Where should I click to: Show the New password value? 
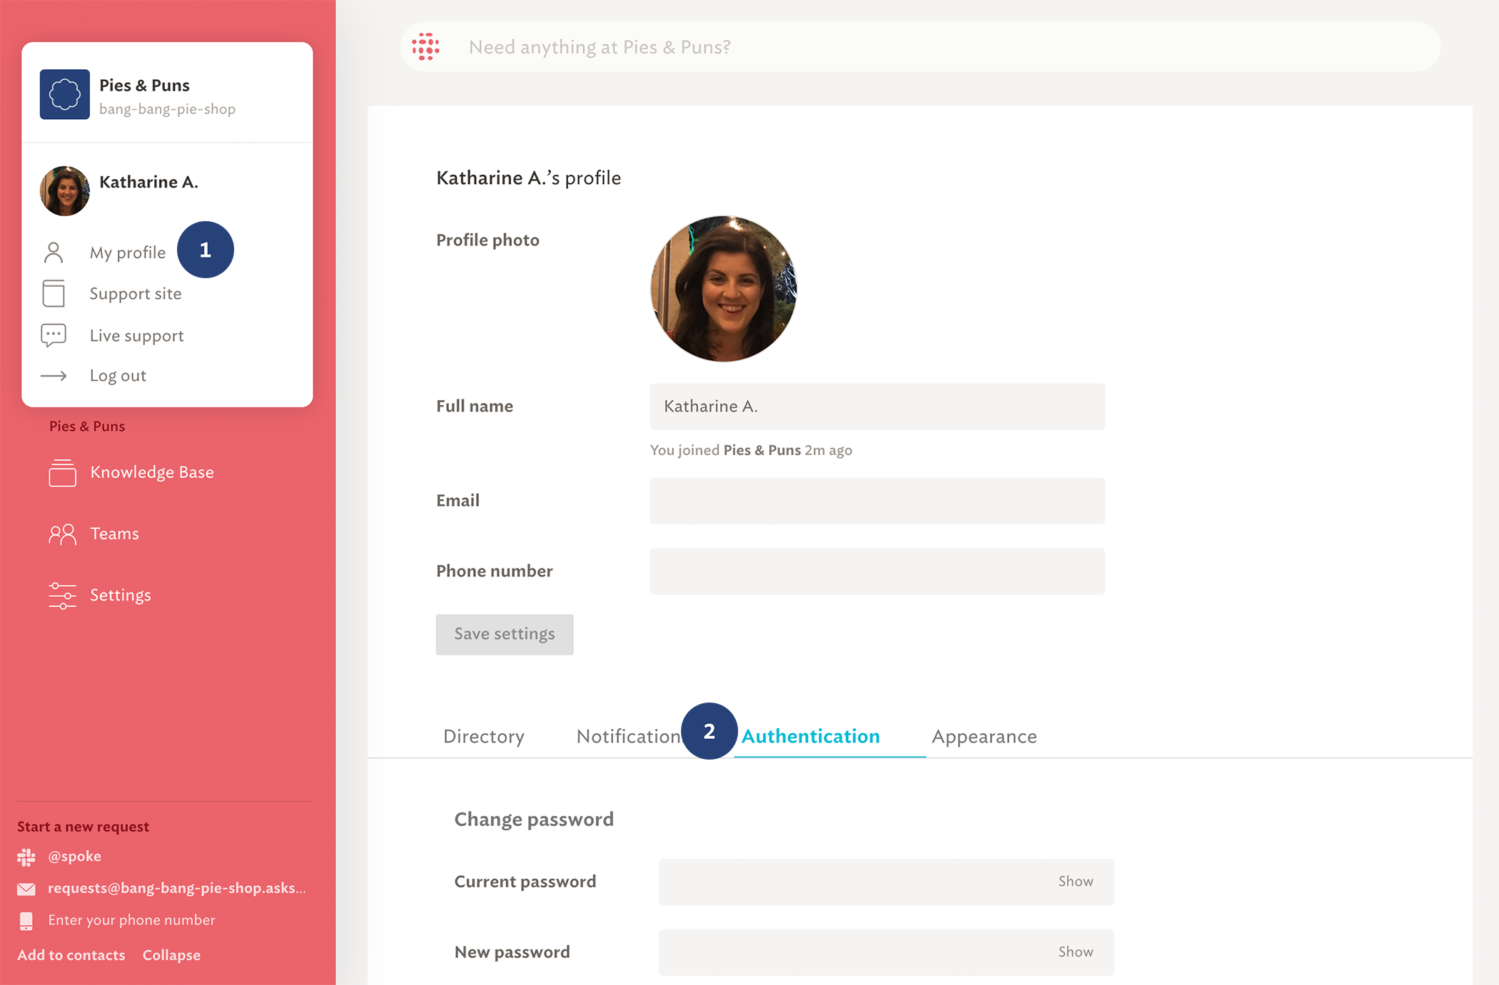click(1076, 952)
